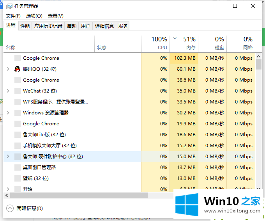Open the 查看(V) menu

point(56,16)
